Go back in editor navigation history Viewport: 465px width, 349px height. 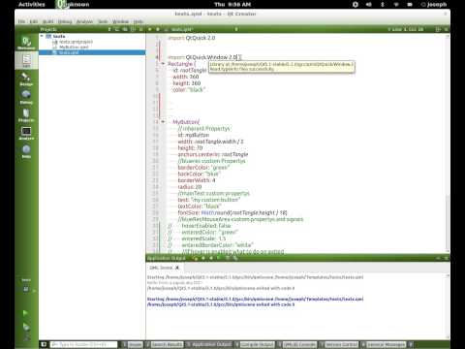click(x=150, y=29)
